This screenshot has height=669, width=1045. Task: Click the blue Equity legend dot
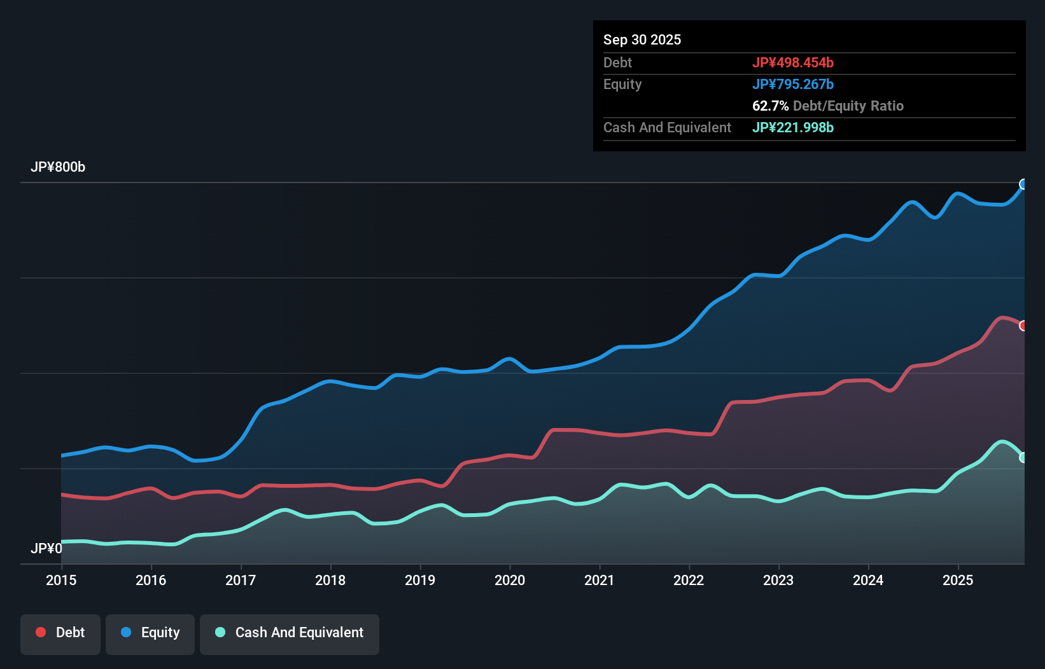pos(126,632)
